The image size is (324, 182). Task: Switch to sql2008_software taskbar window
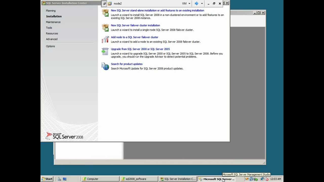tap(139, 179)
